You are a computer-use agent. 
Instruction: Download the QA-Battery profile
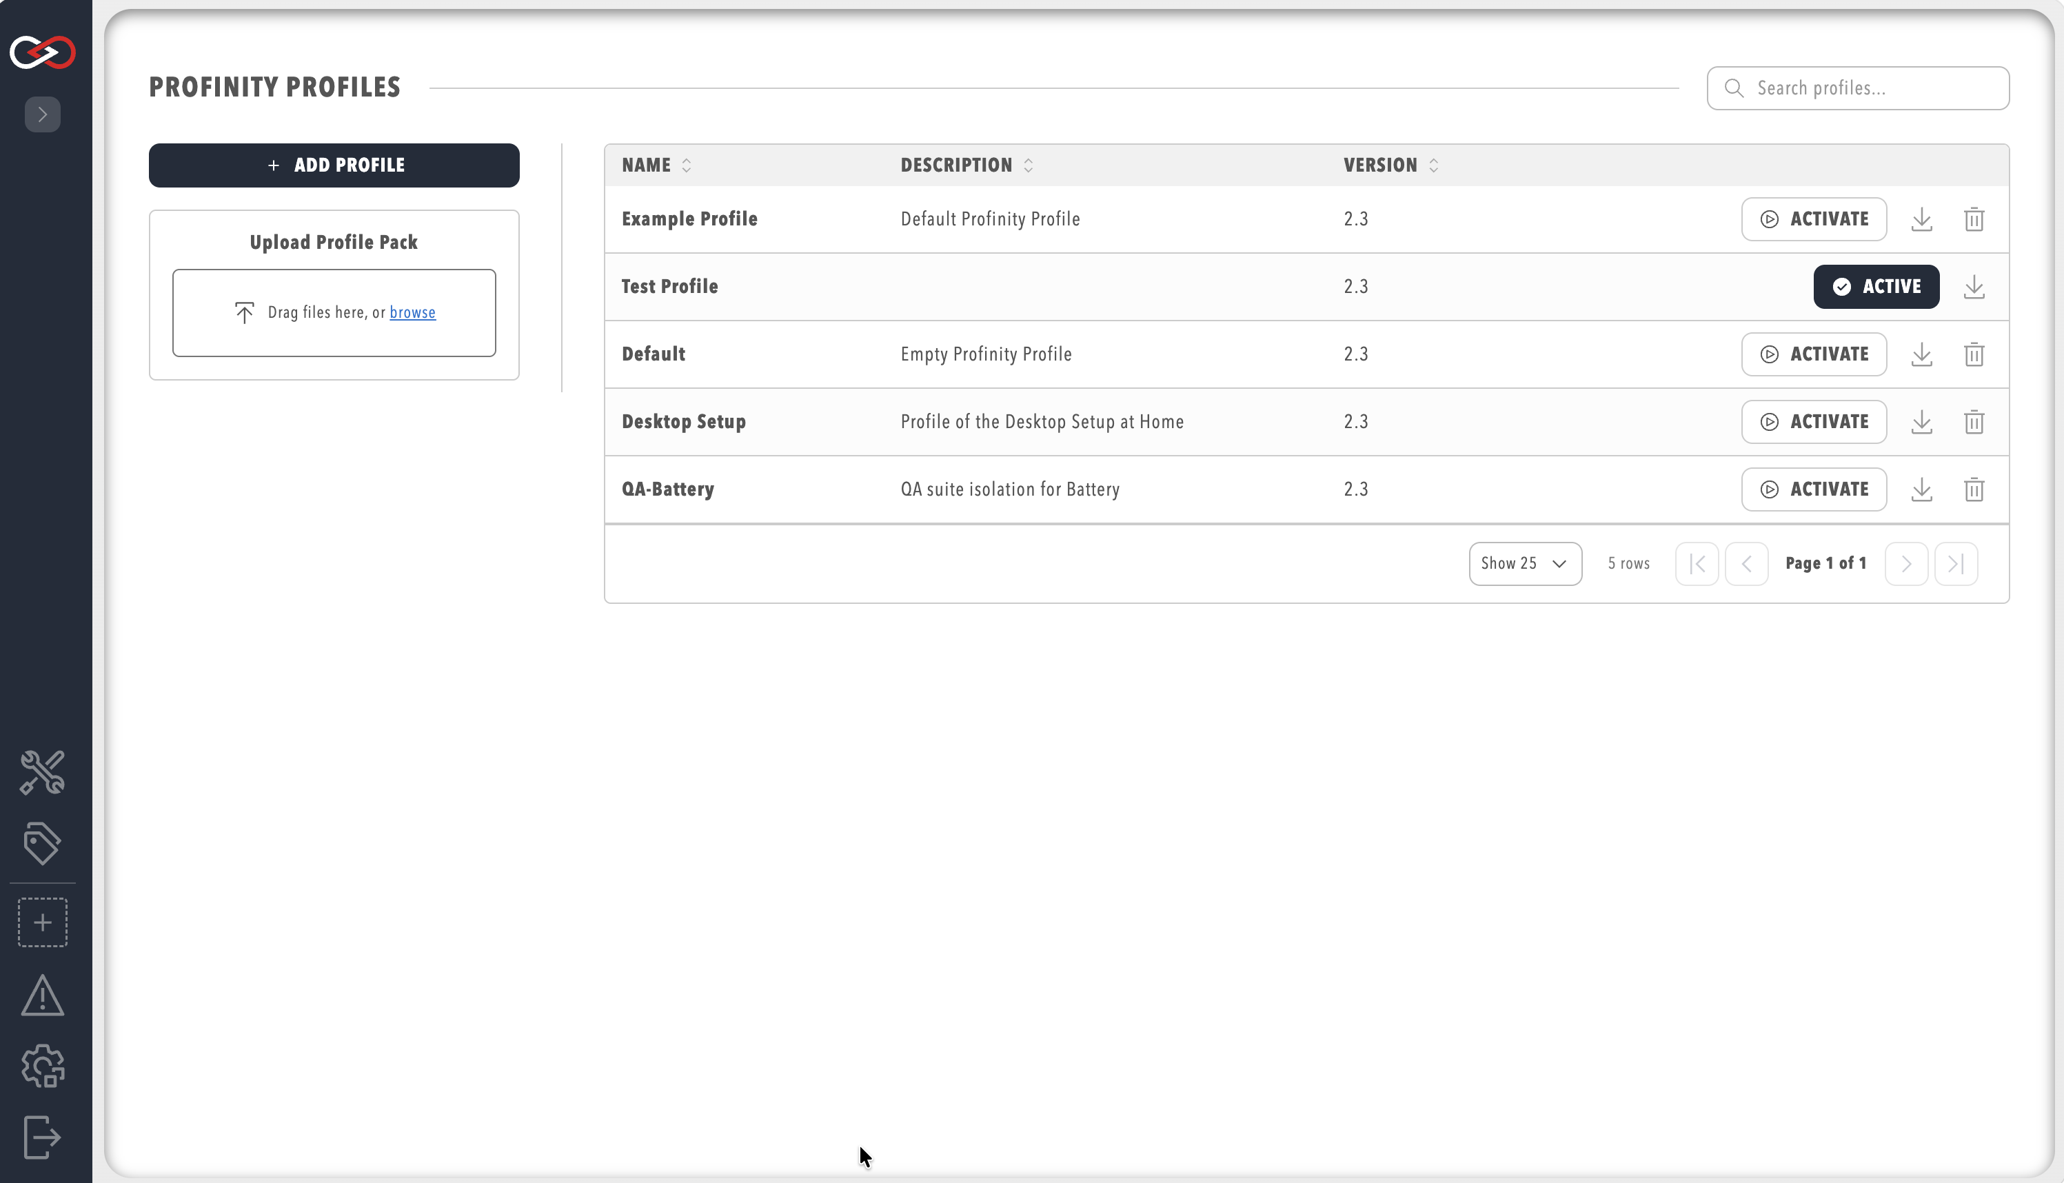[x=1921, y=489]
